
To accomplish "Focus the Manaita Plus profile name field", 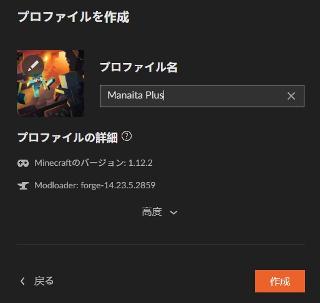I will coord(202,96).
